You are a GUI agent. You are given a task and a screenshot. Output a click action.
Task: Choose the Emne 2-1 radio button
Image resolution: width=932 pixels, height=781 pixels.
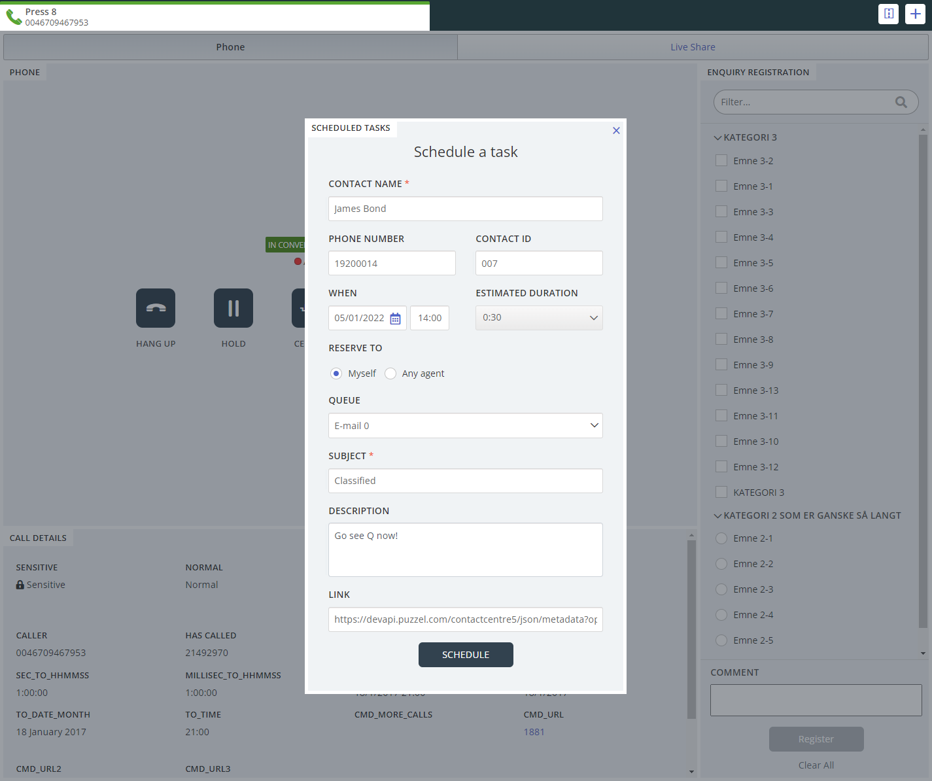click(x=721, y=538)
